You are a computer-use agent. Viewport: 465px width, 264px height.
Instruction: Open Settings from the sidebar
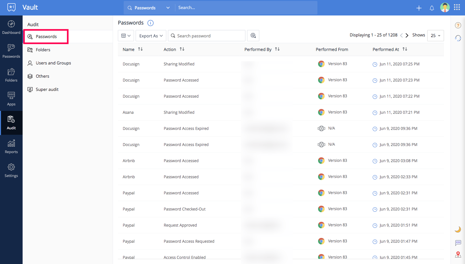tap(11, 170)
